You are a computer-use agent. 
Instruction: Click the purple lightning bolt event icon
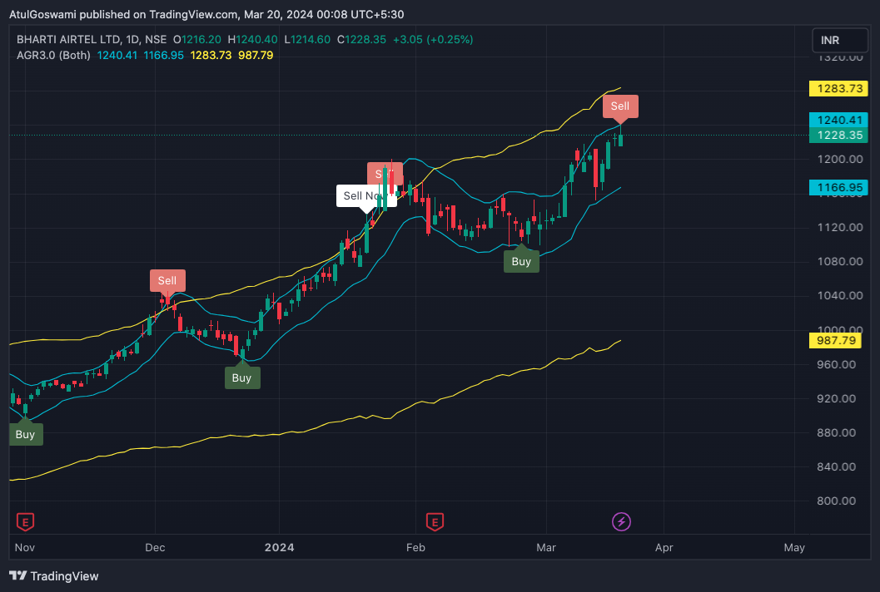coord(621,522)
